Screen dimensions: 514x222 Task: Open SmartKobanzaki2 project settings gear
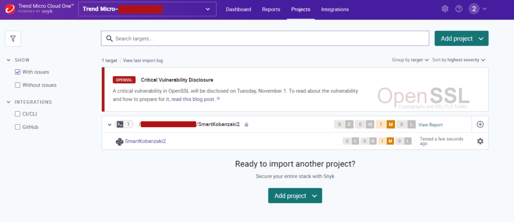pyautogui.click(x=480, y=141)
